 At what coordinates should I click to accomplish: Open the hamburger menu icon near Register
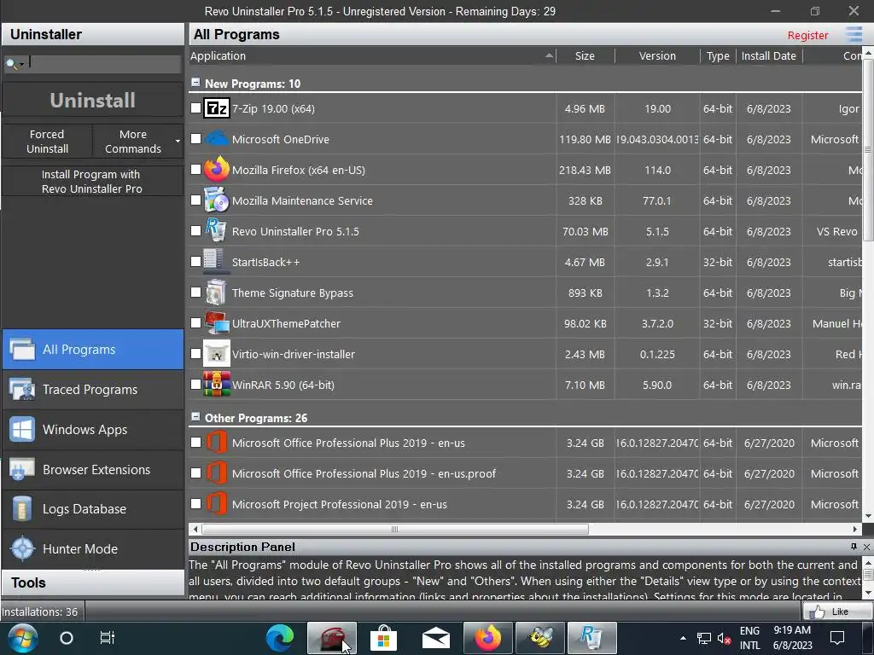[854, 34]
